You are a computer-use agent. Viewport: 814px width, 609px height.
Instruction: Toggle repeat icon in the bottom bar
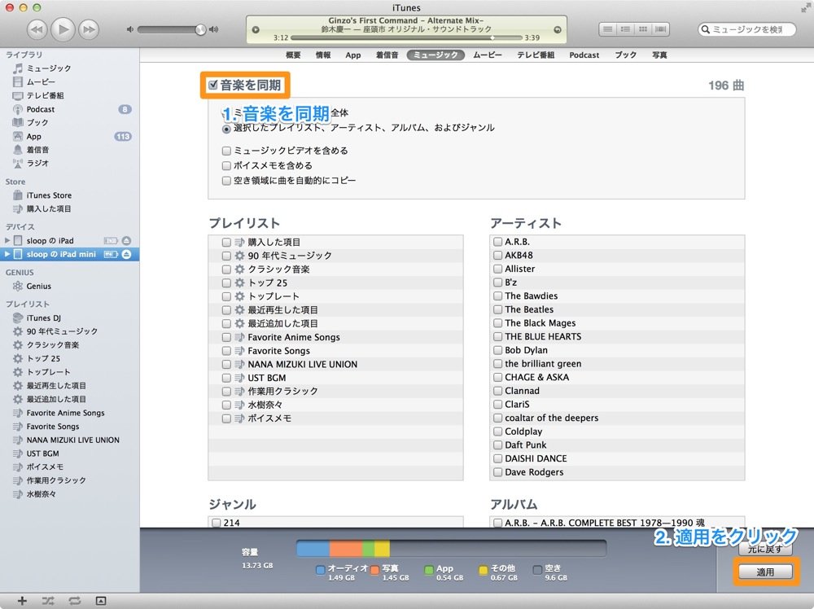click(74, 601)
